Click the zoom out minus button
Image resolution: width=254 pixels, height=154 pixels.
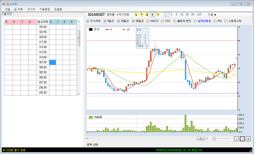[x=242, y=139]
